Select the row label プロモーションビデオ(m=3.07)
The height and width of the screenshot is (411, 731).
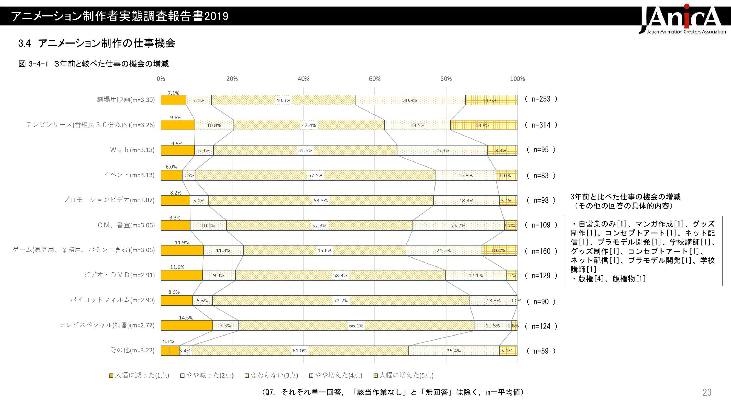(109, 200)
